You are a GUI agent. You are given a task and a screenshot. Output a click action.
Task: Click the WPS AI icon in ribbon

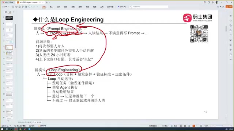pos(122,7)
